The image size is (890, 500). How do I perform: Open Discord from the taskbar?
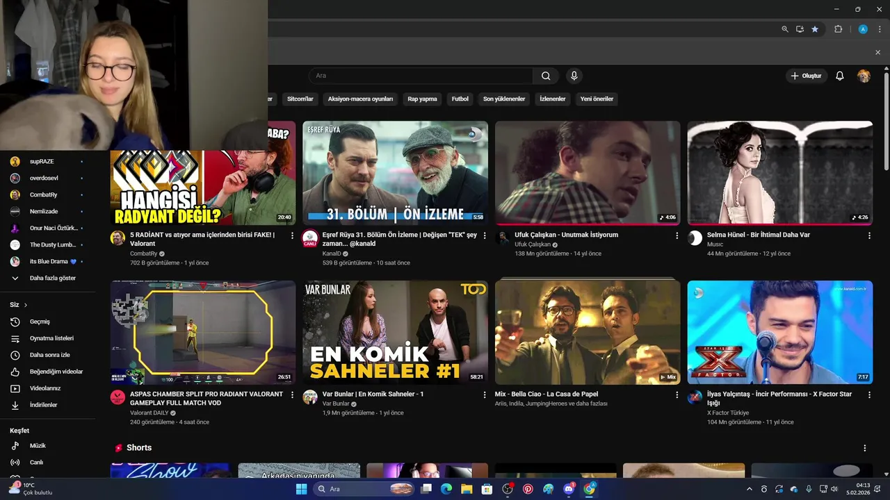(569, 489)
